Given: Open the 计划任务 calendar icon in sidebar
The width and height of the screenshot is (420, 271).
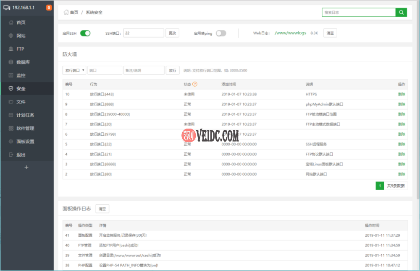Looking at the screenshot, I should [x=11, y=115].
